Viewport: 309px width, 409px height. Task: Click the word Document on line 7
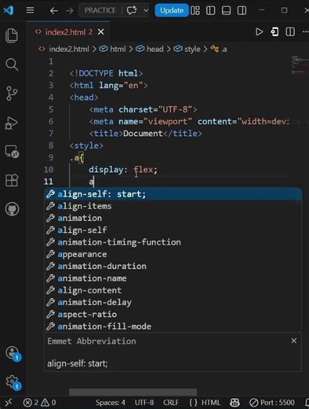(143, 134)
